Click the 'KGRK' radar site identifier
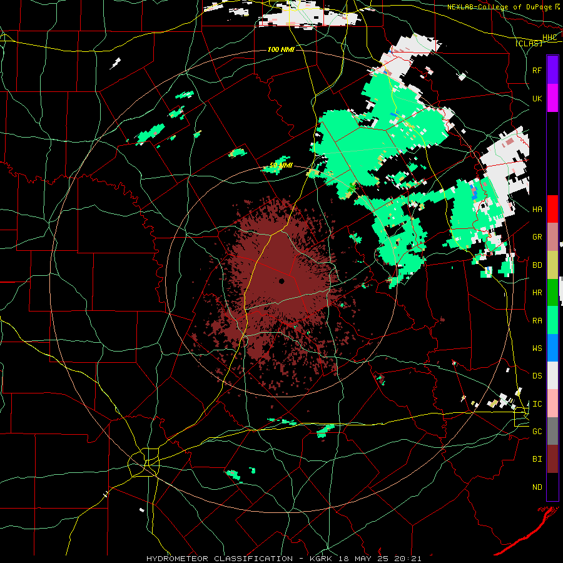 point(320,559)
